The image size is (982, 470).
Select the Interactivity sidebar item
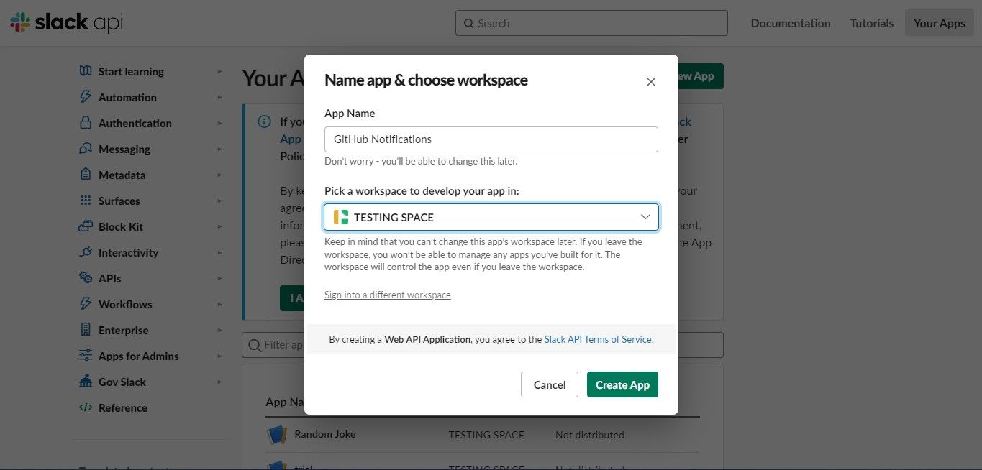click(128, 252)
